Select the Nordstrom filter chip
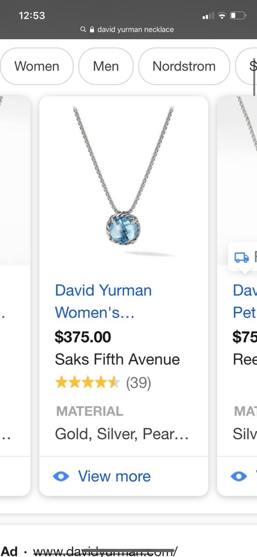The image size is (257, 557). [184, 66]
